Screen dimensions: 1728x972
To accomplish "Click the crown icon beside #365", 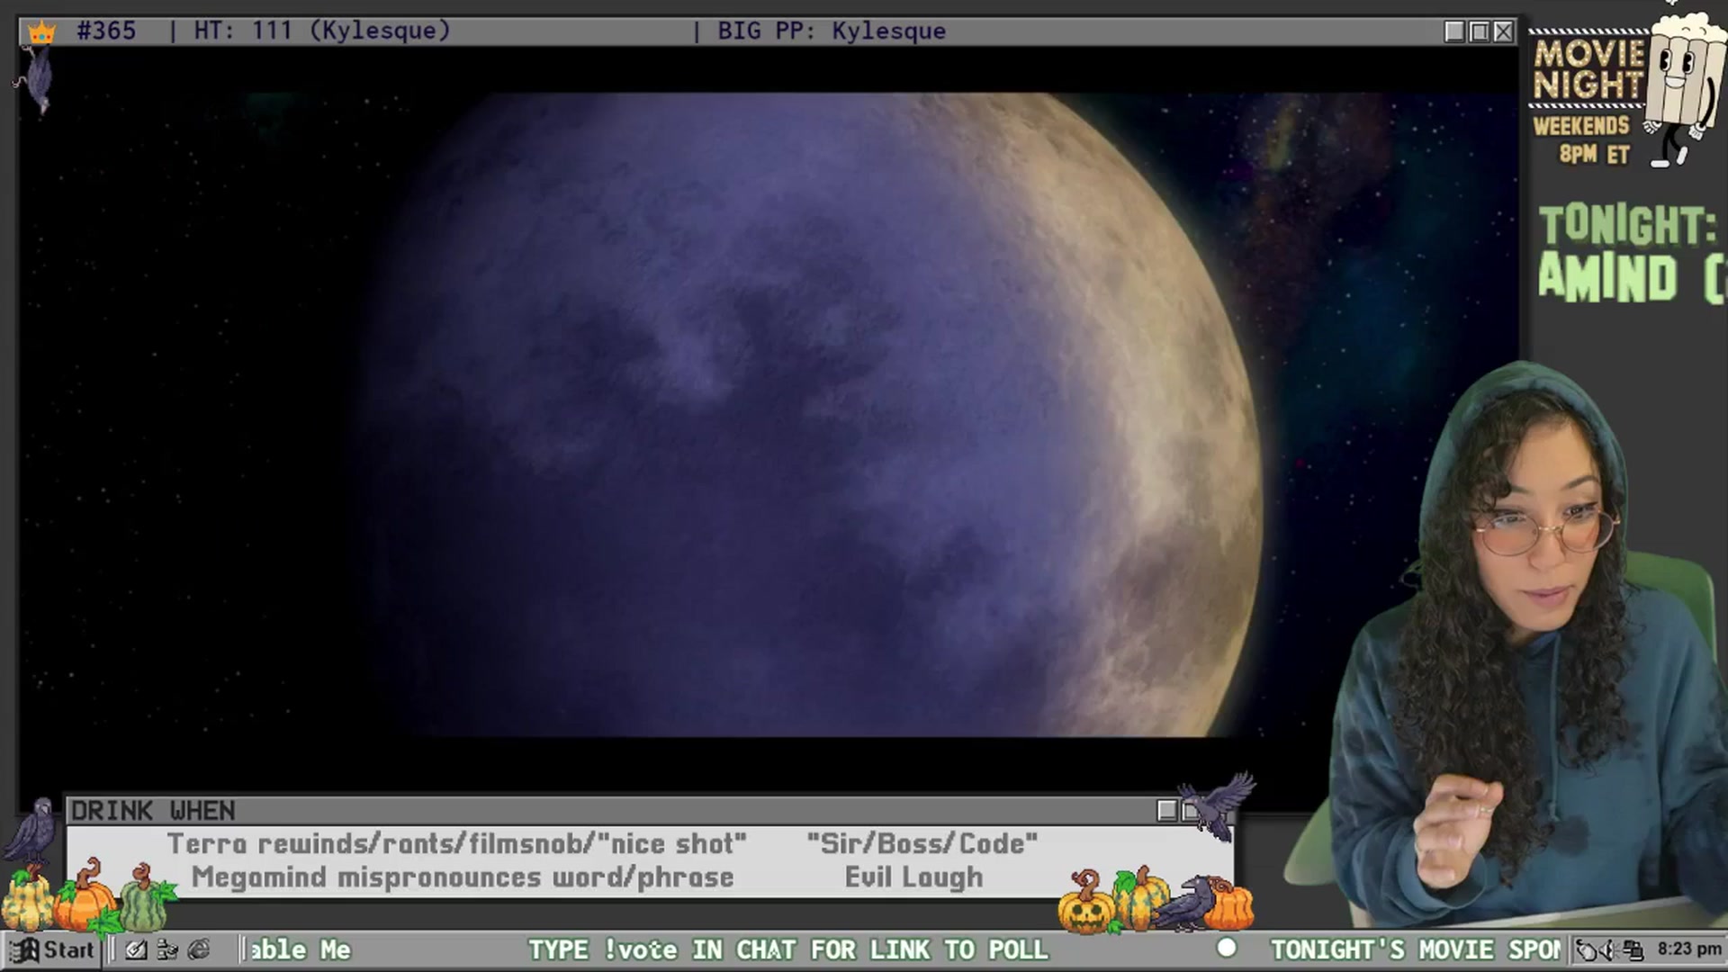I will (x=41, y=32).
